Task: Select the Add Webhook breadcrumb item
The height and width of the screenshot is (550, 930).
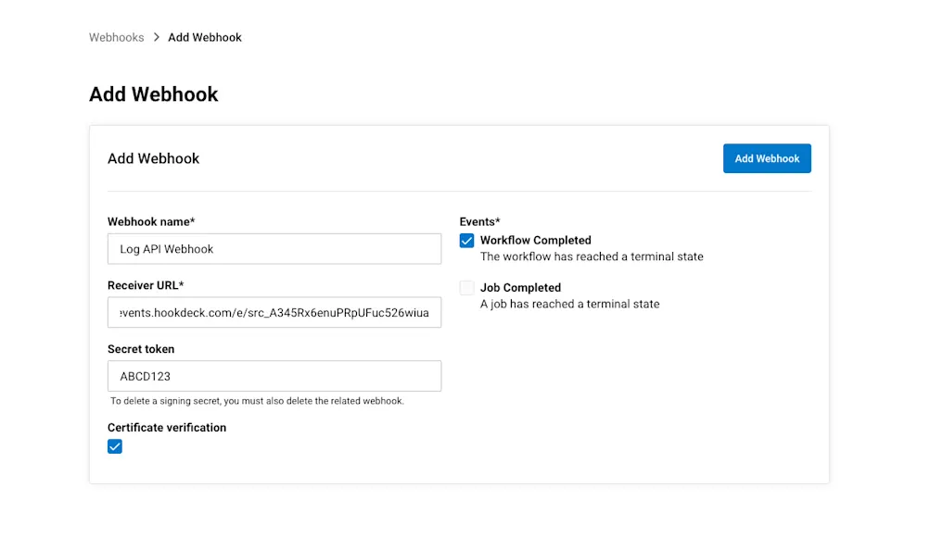Action: (x=204, y=37)
